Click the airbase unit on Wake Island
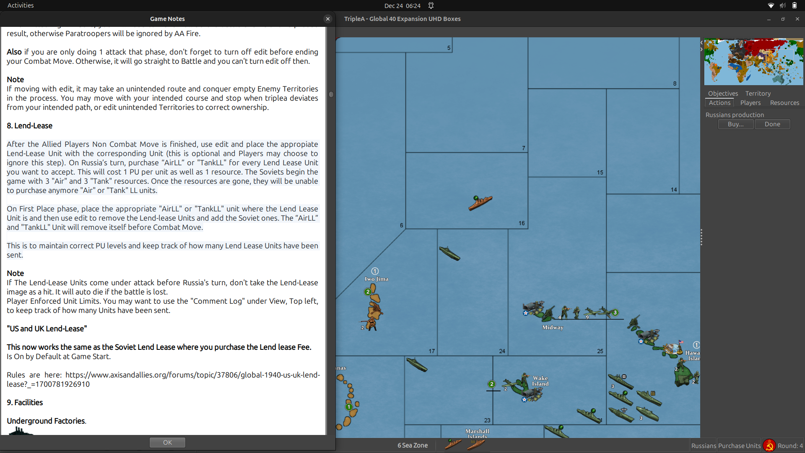 (532, 393)
